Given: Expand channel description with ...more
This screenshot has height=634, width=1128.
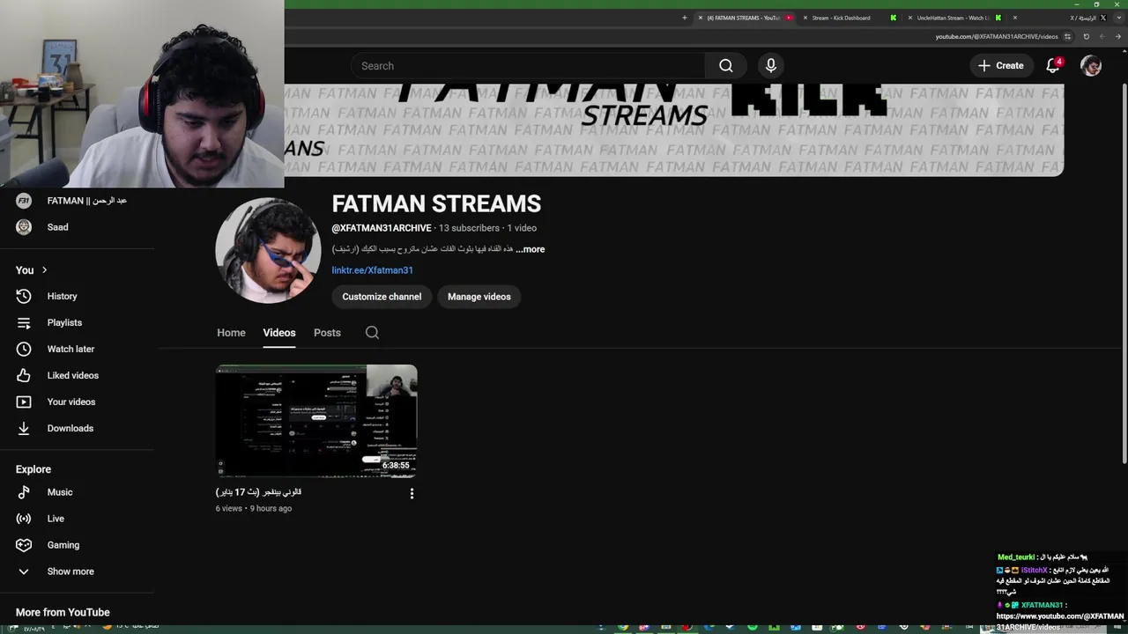Looking at the screenshot, I should [531, 249].
